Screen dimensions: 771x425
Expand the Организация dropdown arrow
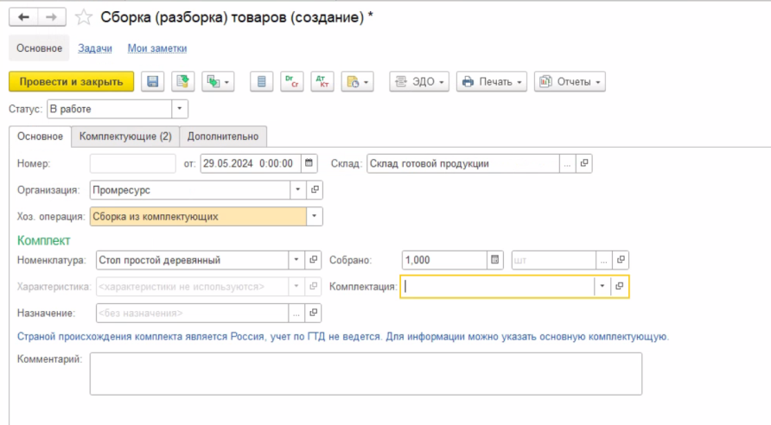(x=297, y=190)
